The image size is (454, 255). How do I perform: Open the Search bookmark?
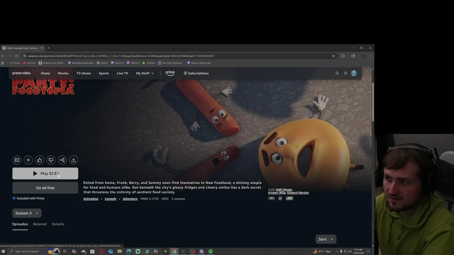tap(102, 63)
